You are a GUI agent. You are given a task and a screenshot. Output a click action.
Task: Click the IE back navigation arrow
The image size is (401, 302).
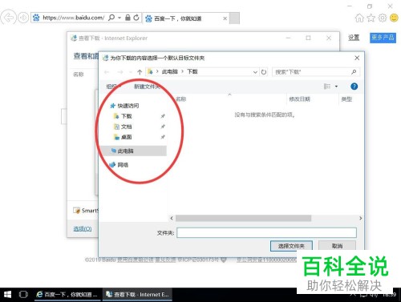(8, 18)
